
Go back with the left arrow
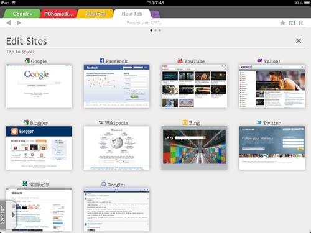9,22
